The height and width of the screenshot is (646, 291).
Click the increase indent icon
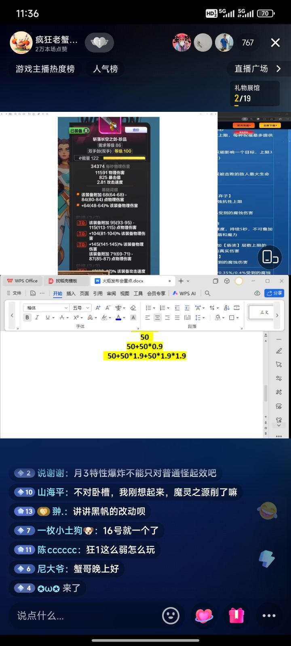pos(187,308)
